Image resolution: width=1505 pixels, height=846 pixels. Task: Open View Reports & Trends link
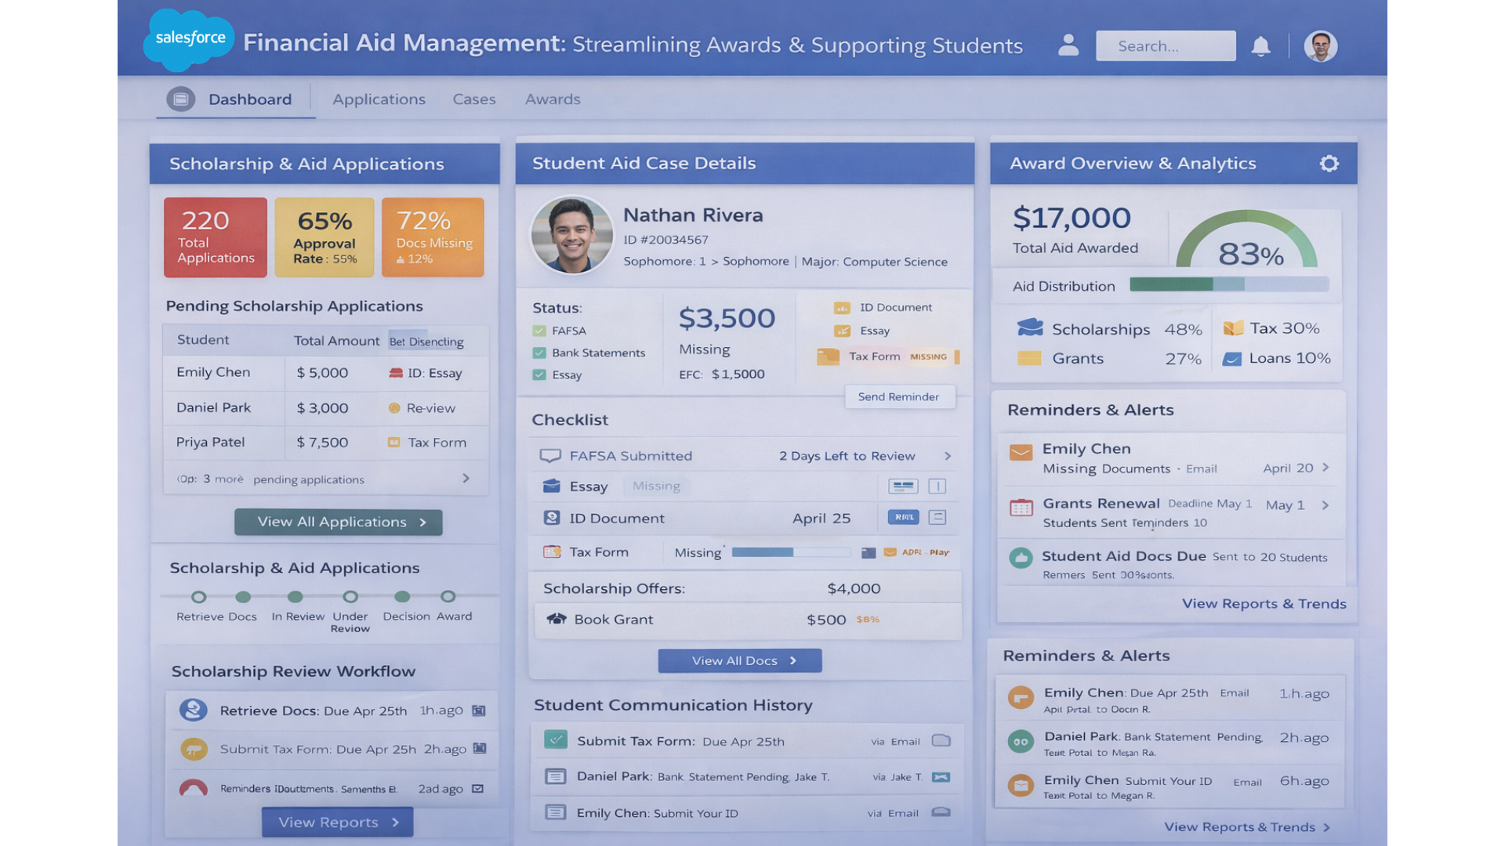(1264, 603)
